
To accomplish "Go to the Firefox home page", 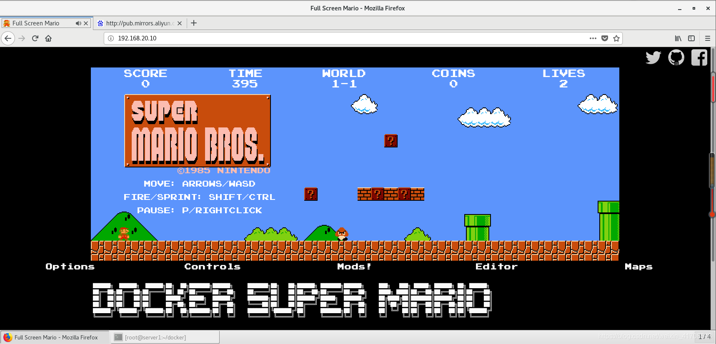I will pos(48,38).
